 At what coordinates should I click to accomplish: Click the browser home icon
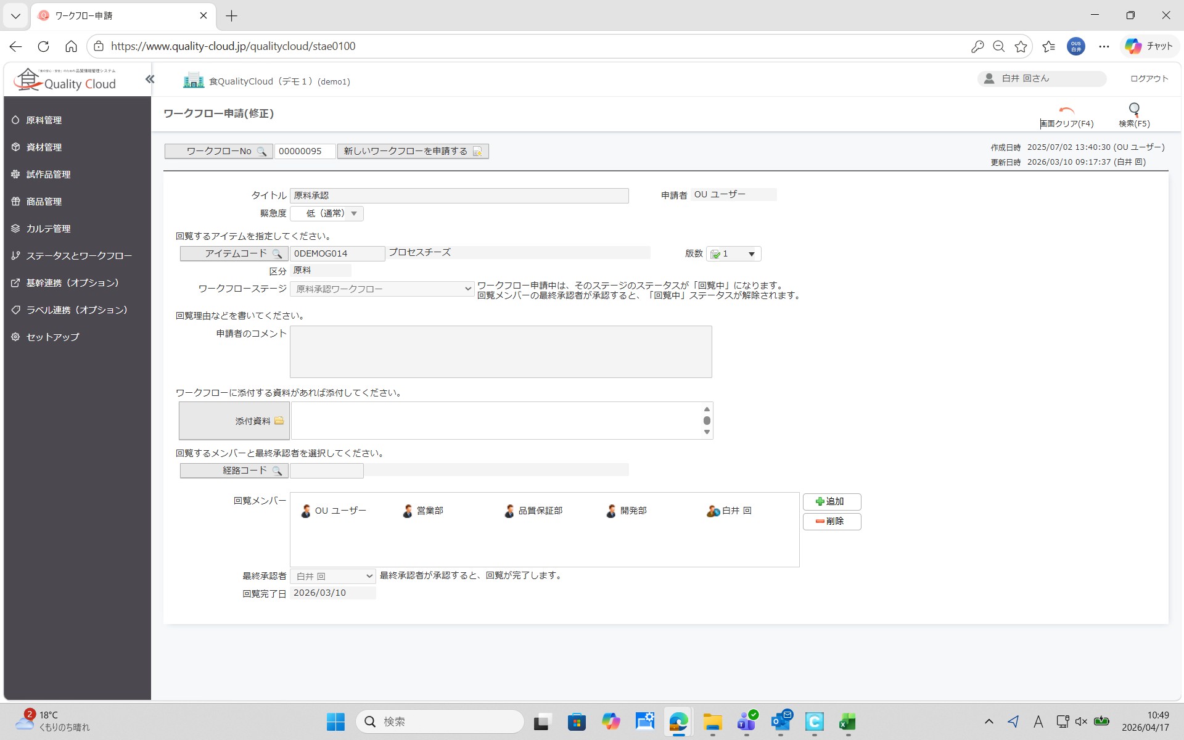point(71,46)
